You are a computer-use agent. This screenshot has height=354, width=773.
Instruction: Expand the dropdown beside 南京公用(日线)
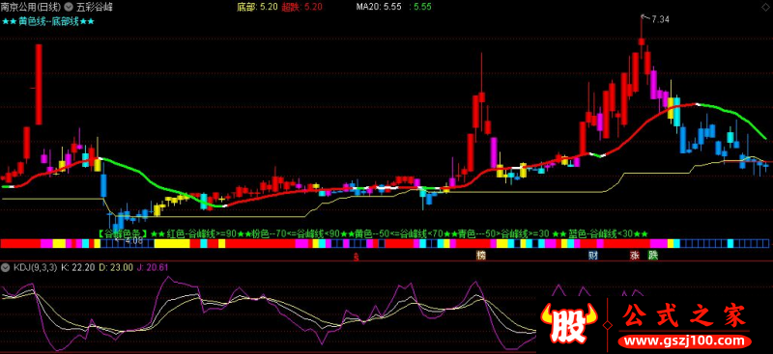point(68,7)
